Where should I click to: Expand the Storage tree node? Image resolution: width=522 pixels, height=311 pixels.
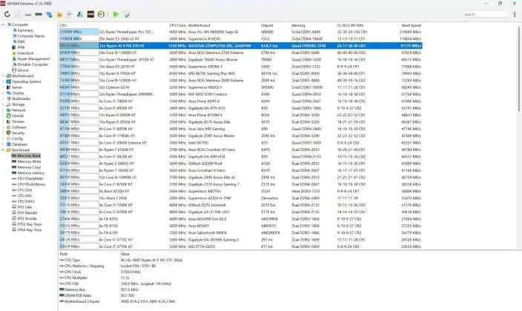[3, 104]
